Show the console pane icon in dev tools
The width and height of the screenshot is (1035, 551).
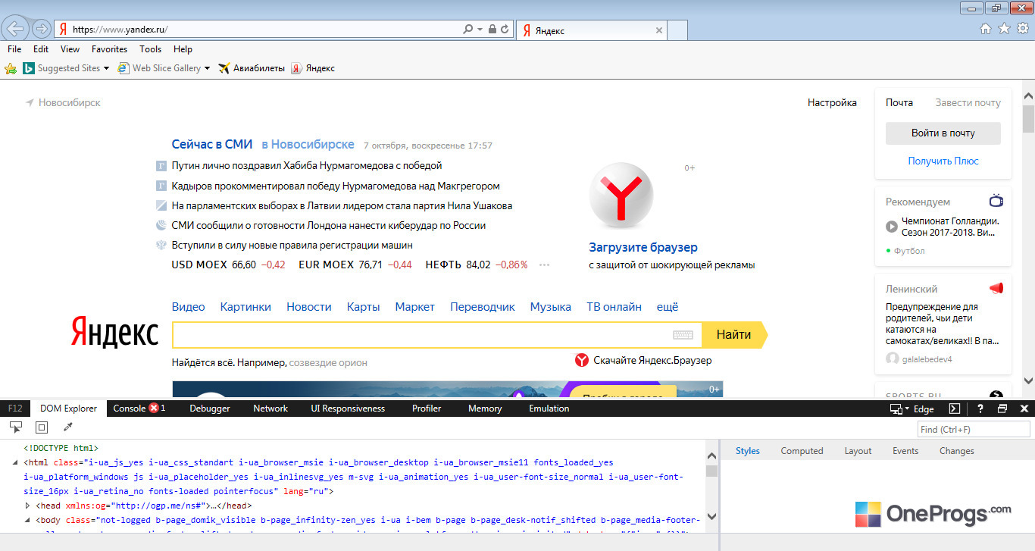coord(955,409)
